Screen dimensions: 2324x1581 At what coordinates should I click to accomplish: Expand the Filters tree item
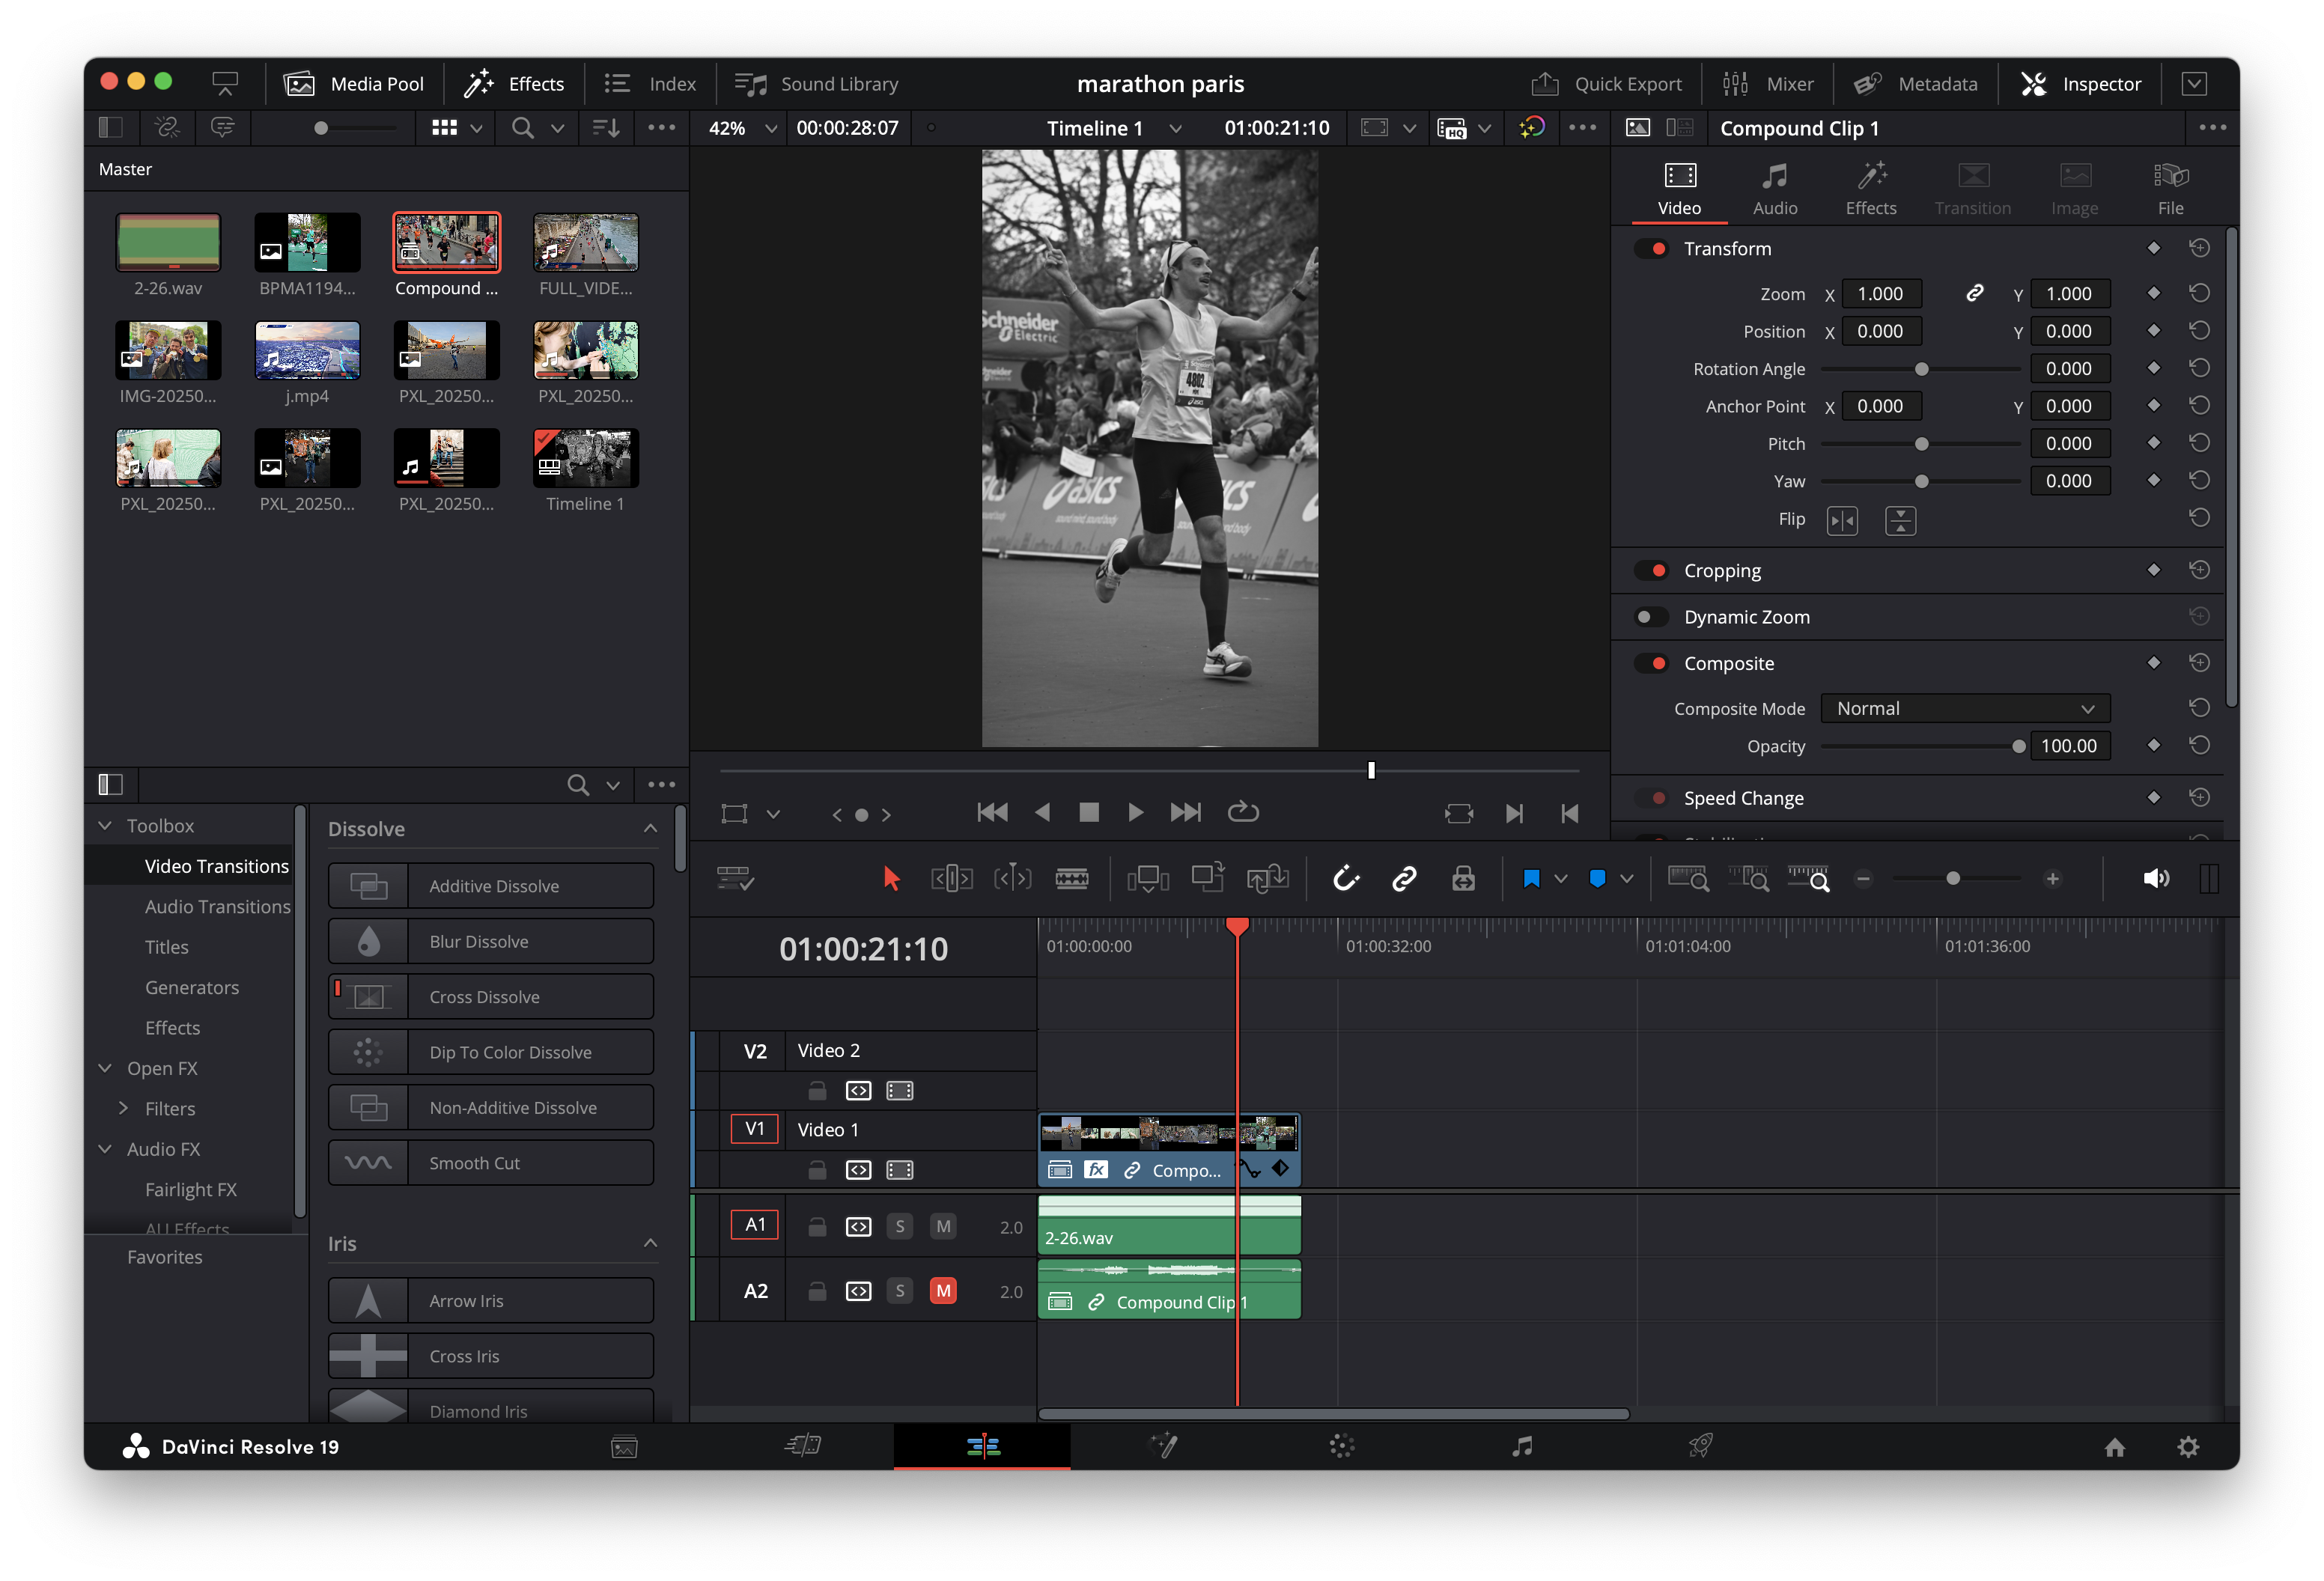tap(123, 1108)
